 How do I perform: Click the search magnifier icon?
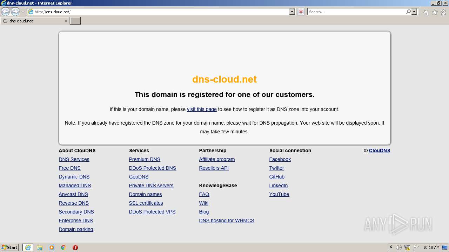408,12
